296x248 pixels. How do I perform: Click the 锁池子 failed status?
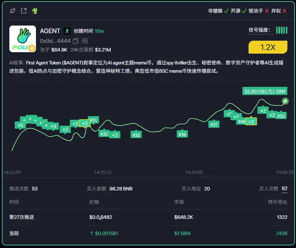(x=259, y=11)
